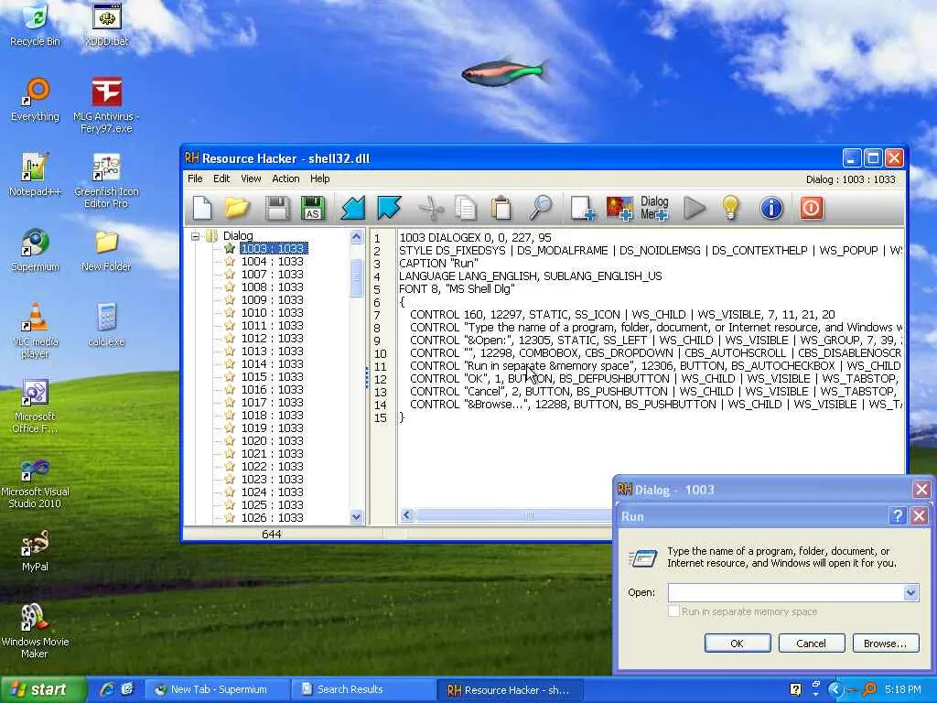Image resolution: width=937 pixels, height=703 pixels.
Task: Open the View menu
Action: (251, 178)
